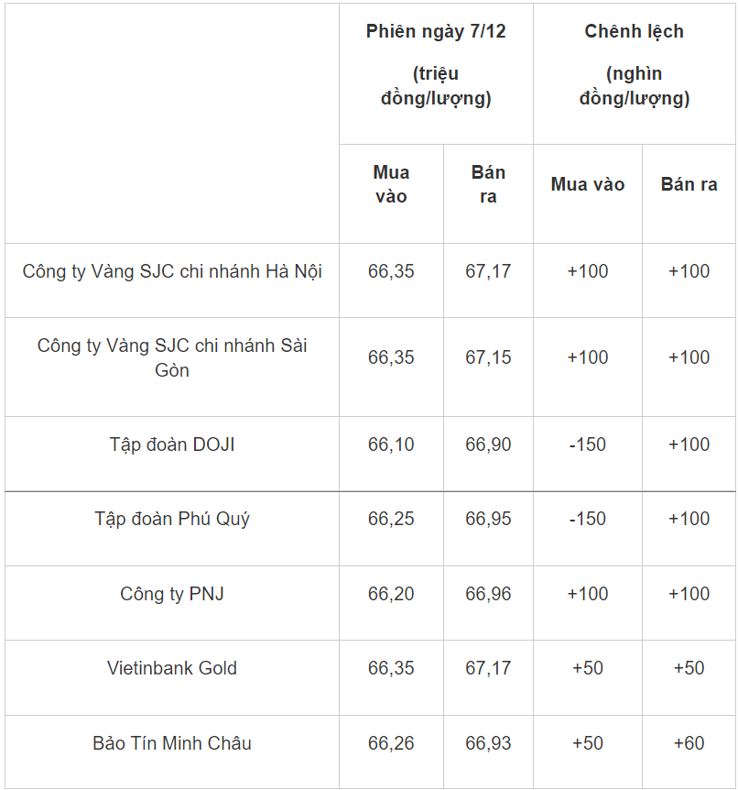The image size is (738, 790).
Task: Click the 'Chênh lệch' column header
Action: [x=634, y=32]
